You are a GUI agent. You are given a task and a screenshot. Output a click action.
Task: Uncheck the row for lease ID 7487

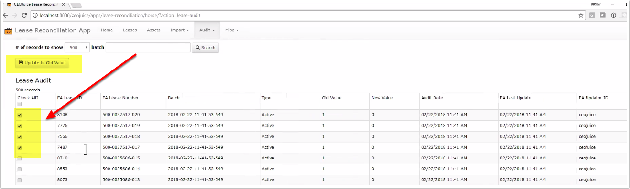coord(20,148)
